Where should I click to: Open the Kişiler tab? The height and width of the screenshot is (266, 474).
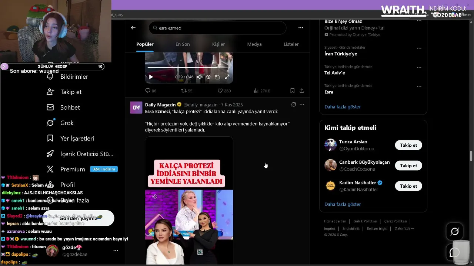(218, 44)
